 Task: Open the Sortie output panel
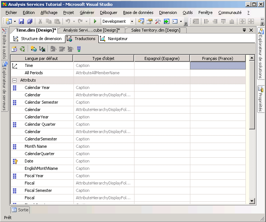tap(20, 210)
